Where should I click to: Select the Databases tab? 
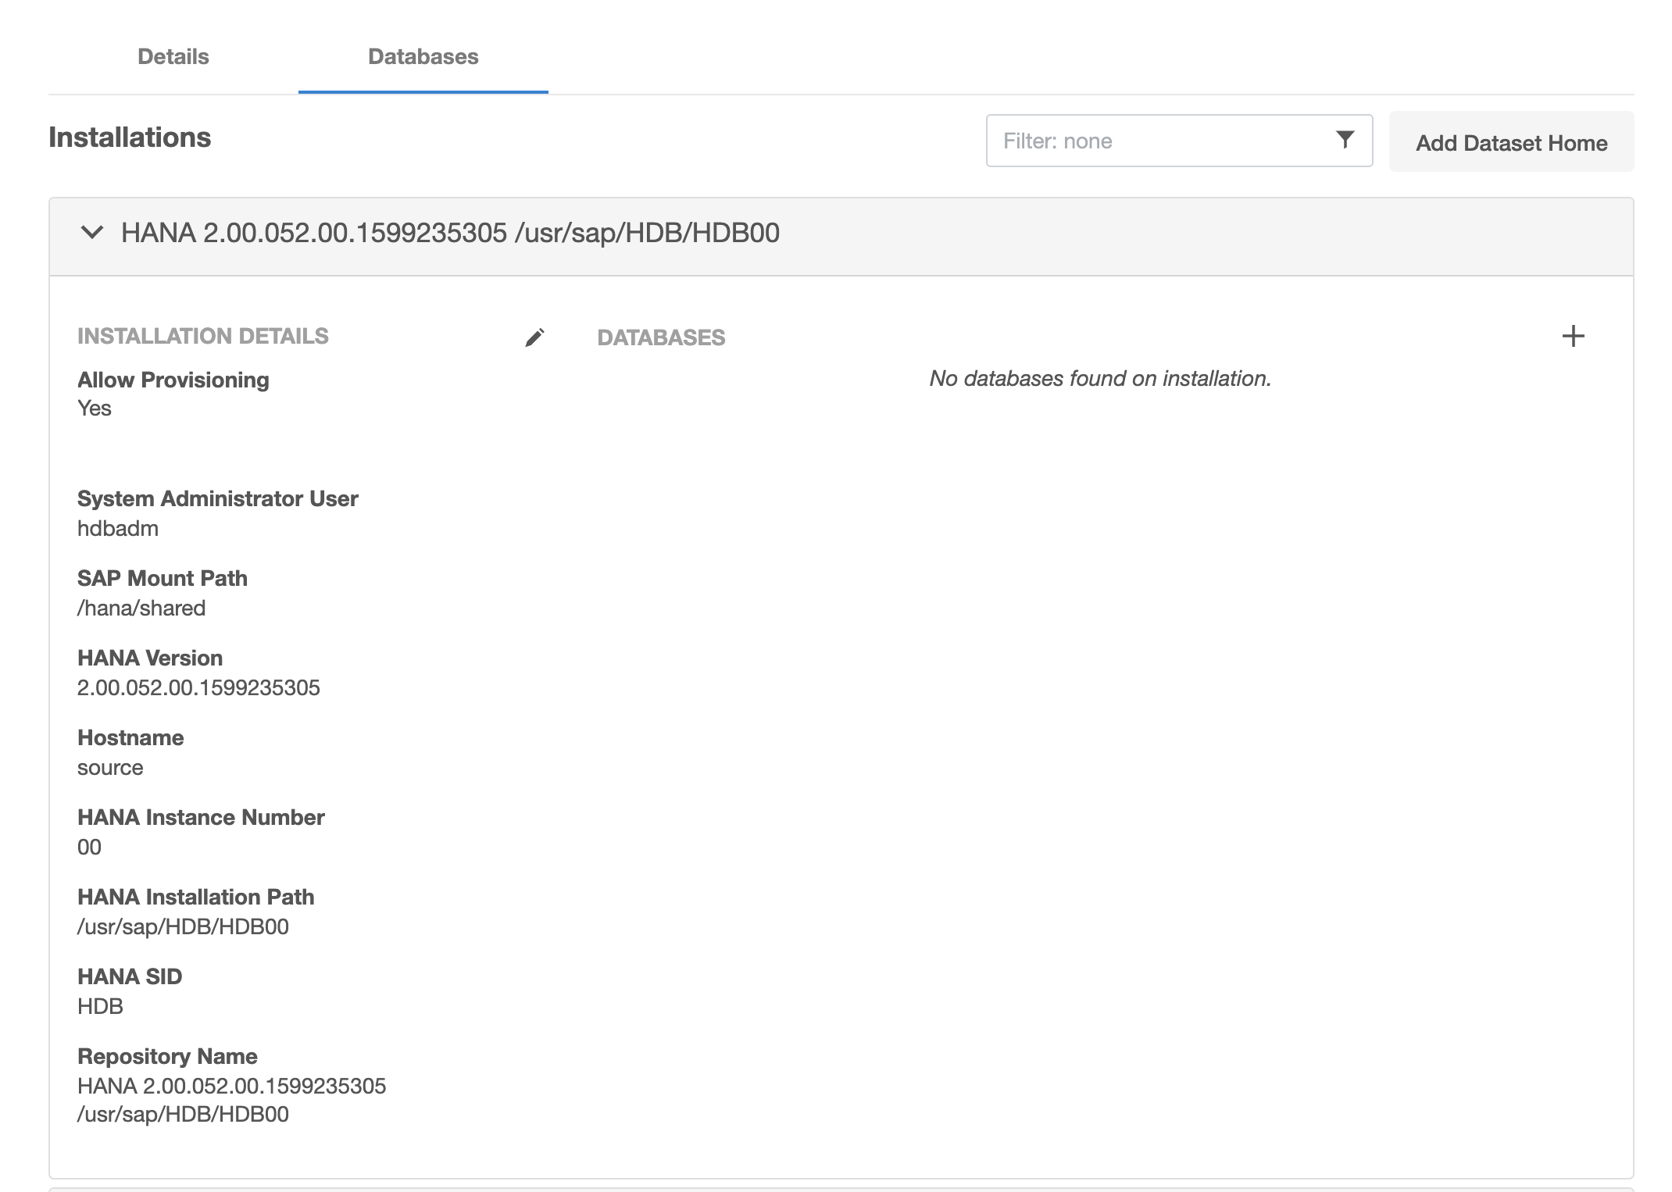pyautogui.click(x=423, y=57)
